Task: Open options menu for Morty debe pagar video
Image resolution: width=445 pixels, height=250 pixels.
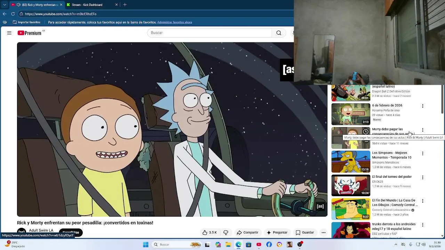Action: point(423,130)
